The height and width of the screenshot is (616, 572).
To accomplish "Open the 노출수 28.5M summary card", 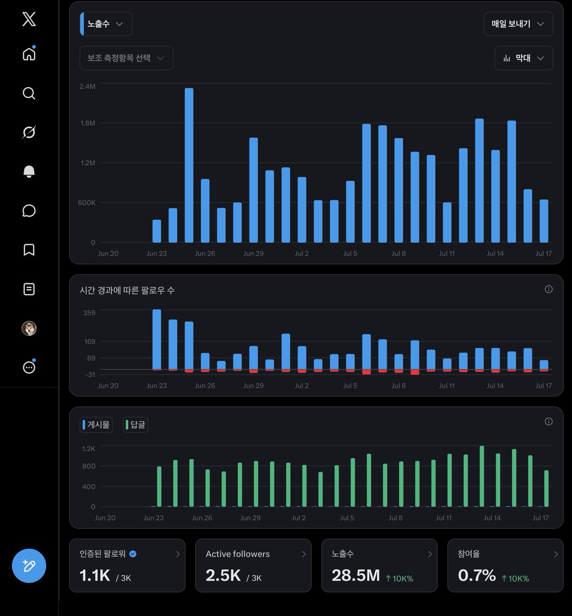I will (x=379, y=565).
